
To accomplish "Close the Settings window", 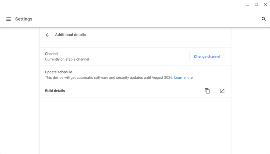I will [265, 5].
